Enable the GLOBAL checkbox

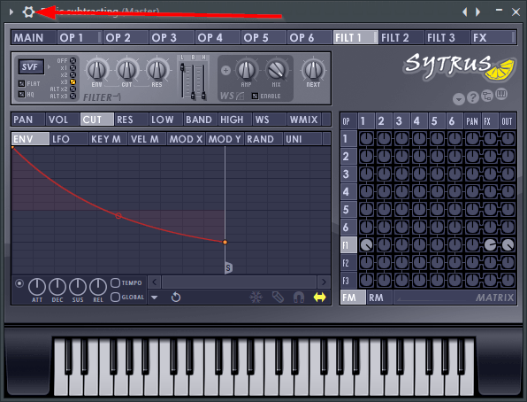point(115,297)
